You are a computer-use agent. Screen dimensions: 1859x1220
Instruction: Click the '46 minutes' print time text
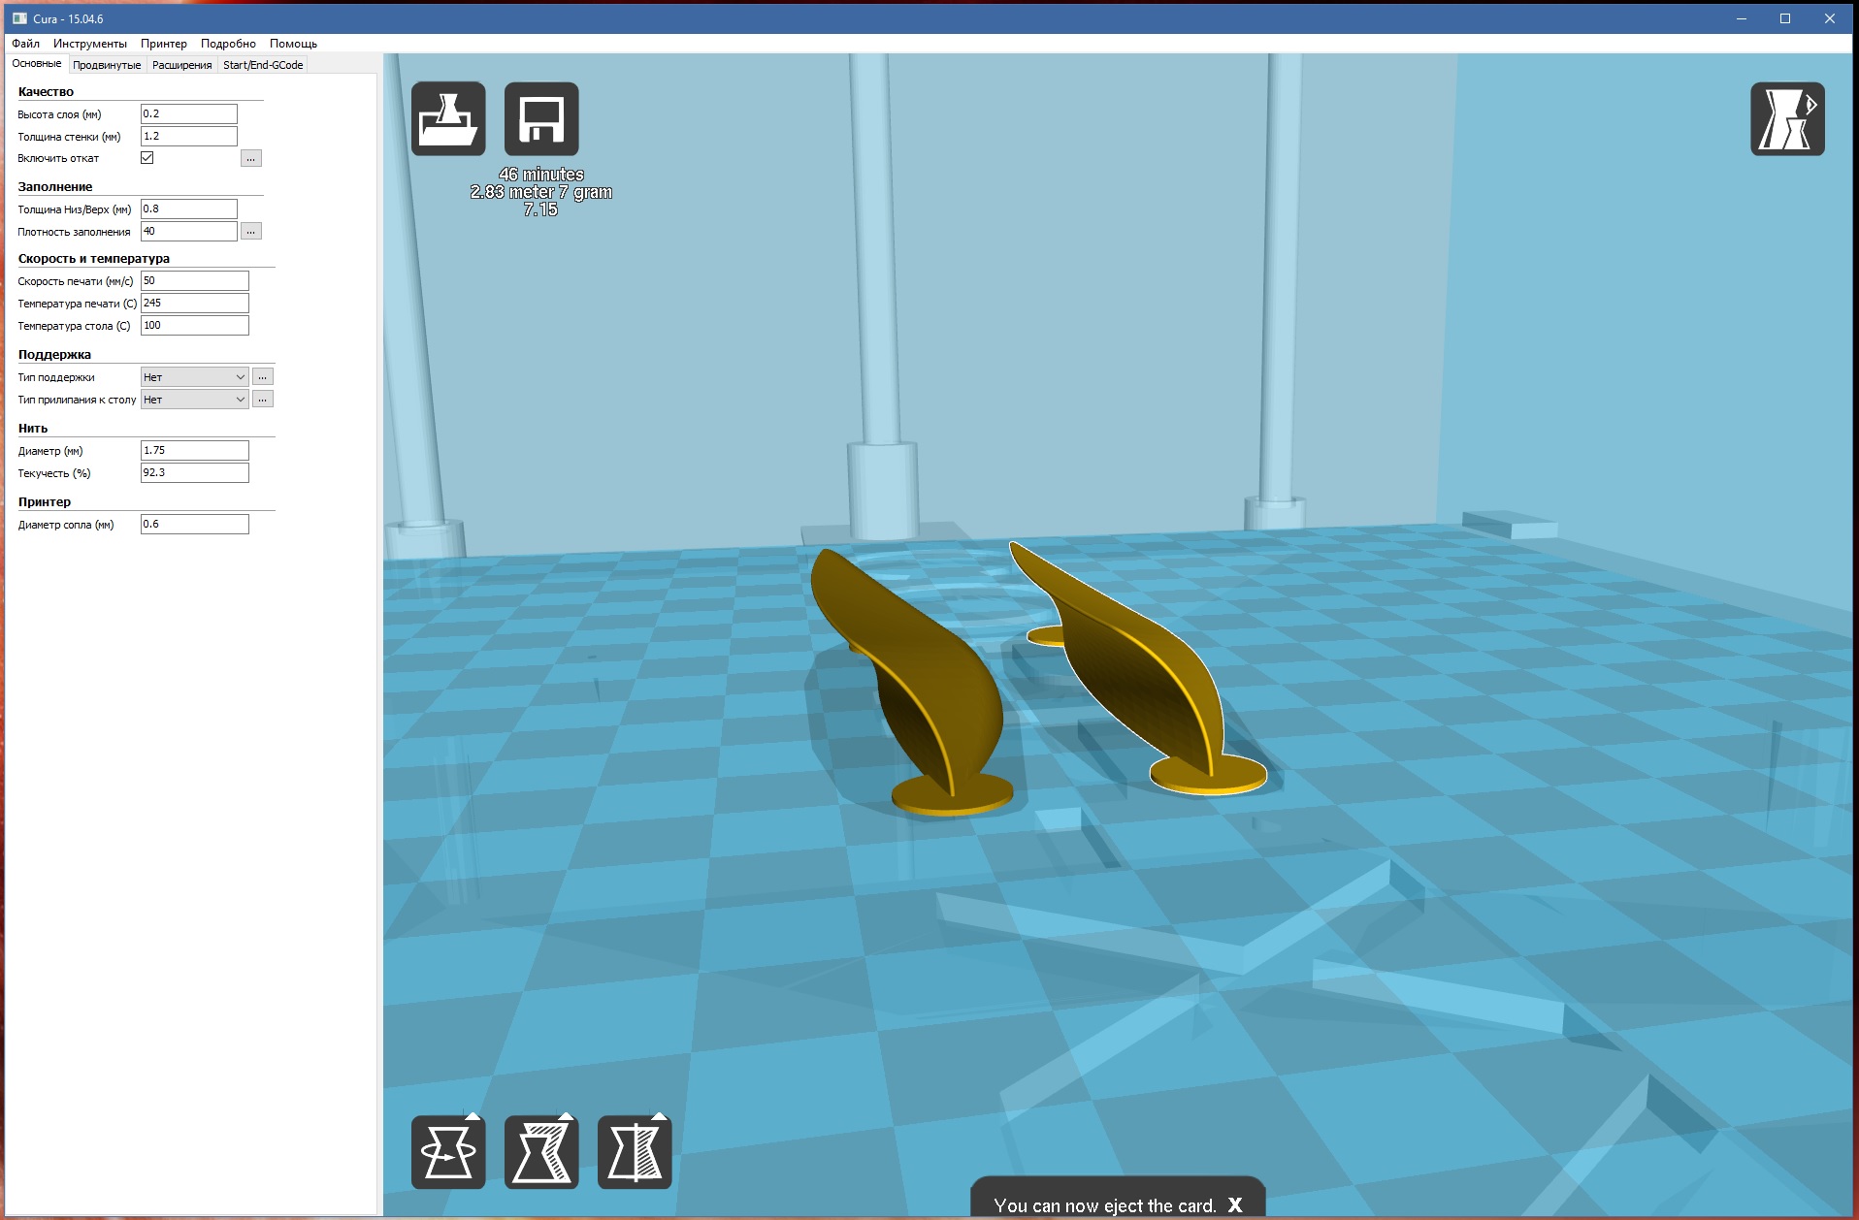coord(541,175)
